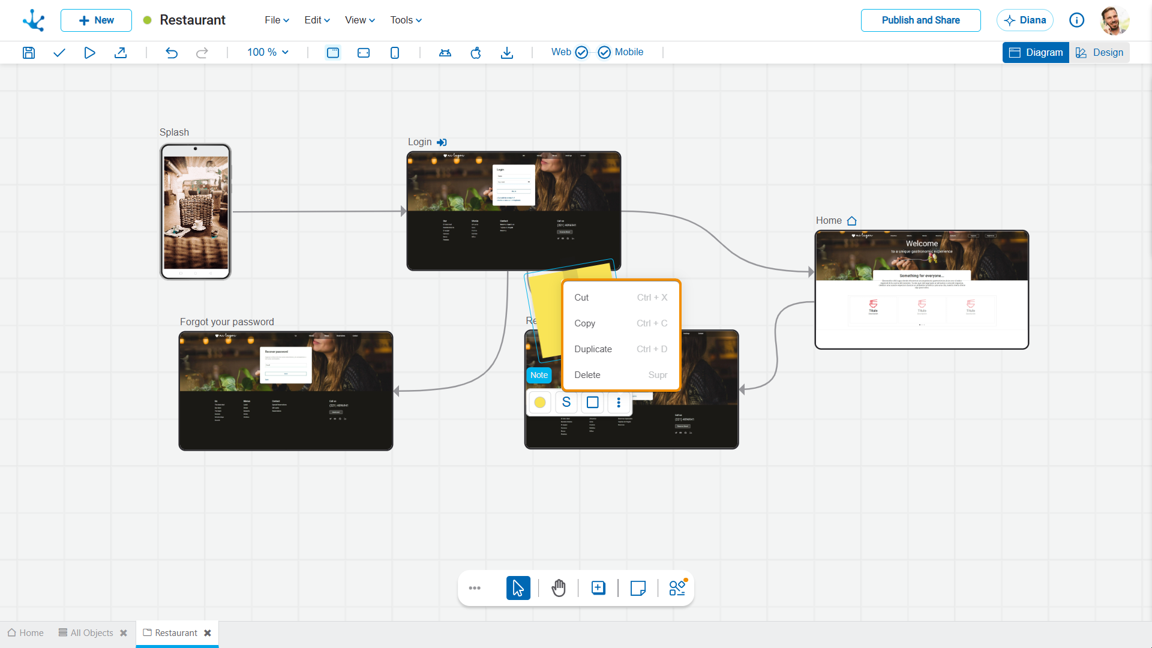Choose Duplicate from context menu

(x=621, y=349)
